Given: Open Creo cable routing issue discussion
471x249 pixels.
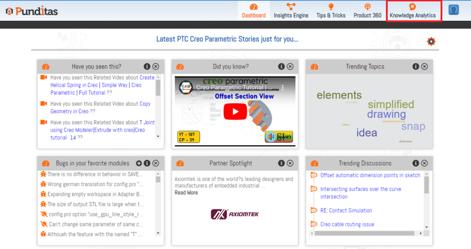Looking at the screenshot, I should [347, 225].
